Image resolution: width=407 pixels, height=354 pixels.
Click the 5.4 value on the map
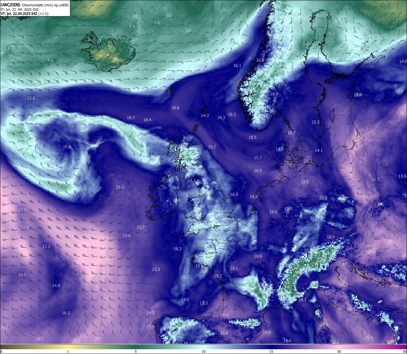tap(132, 27)
